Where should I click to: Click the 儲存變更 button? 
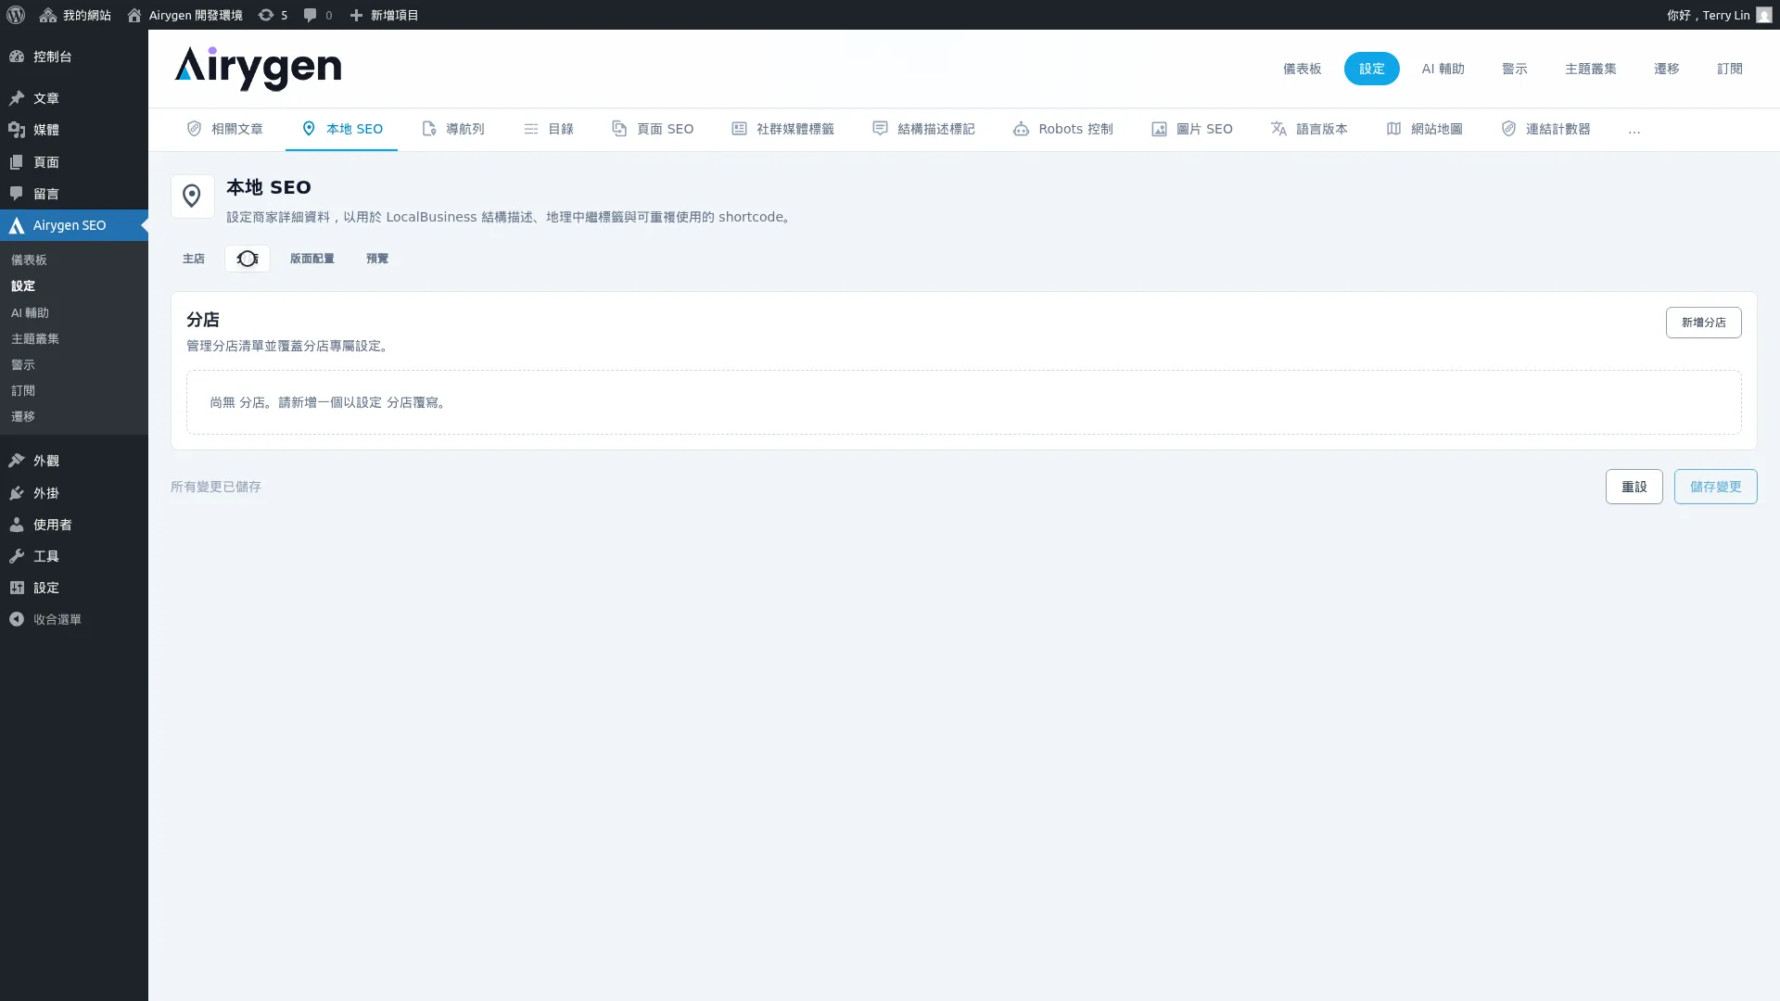tap(1715, 487)
